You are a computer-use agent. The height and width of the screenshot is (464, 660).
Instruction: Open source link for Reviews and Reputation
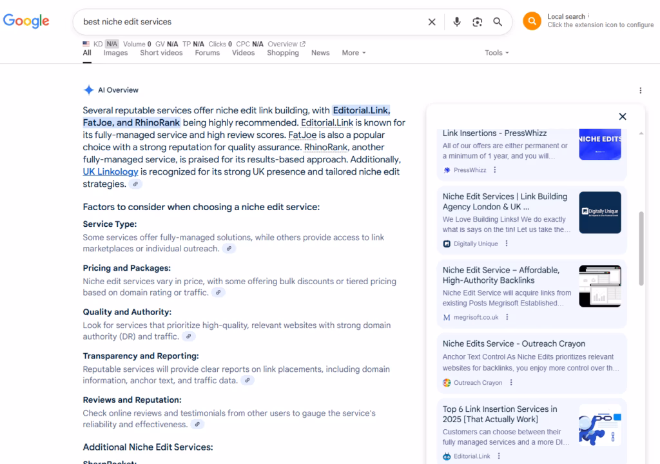point(197,425)
